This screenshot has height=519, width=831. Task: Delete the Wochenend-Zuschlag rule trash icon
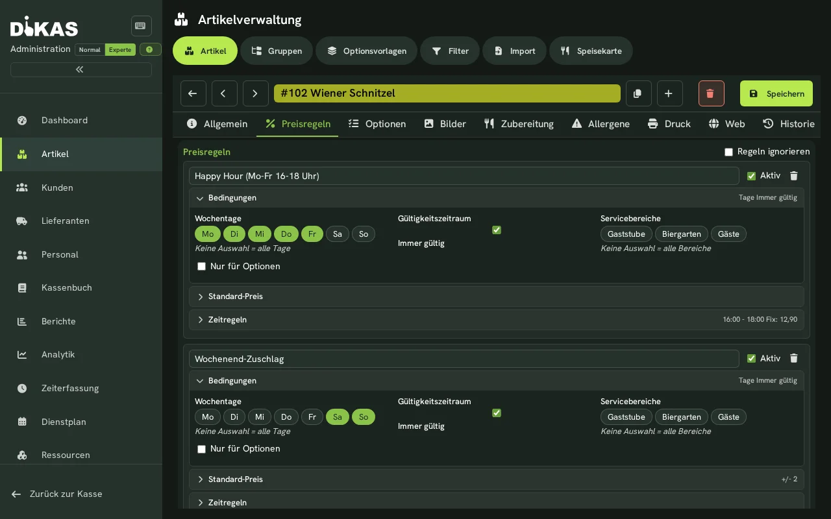point(794,359)
